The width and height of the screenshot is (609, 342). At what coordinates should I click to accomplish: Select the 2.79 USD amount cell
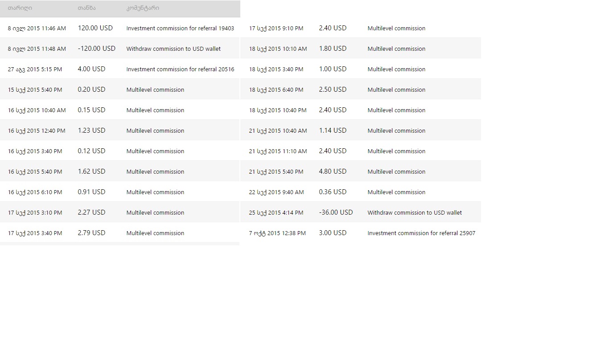point(91,233)
